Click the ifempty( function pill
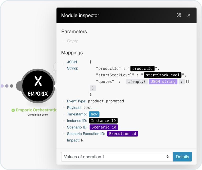 [x=137, y=81]
